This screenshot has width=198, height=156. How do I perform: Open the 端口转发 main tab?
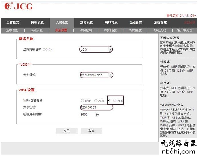[x=111, y=22]
